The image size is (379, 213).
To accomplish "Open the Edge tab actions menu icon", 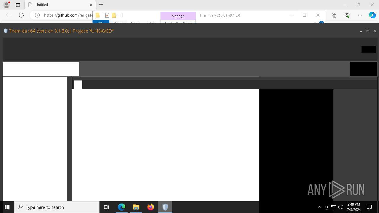I will (18, 5).
